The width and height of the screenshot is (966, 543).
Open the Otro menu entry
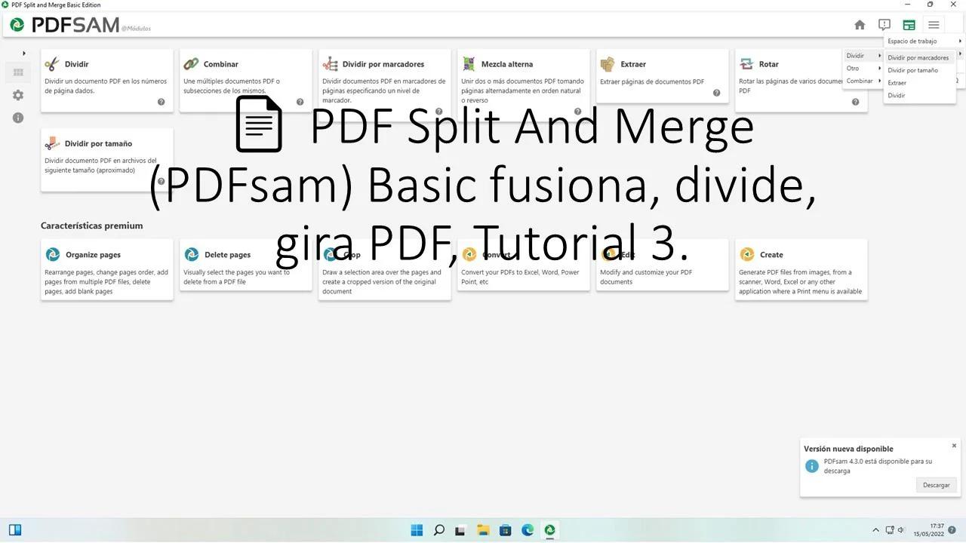(853, 68)
